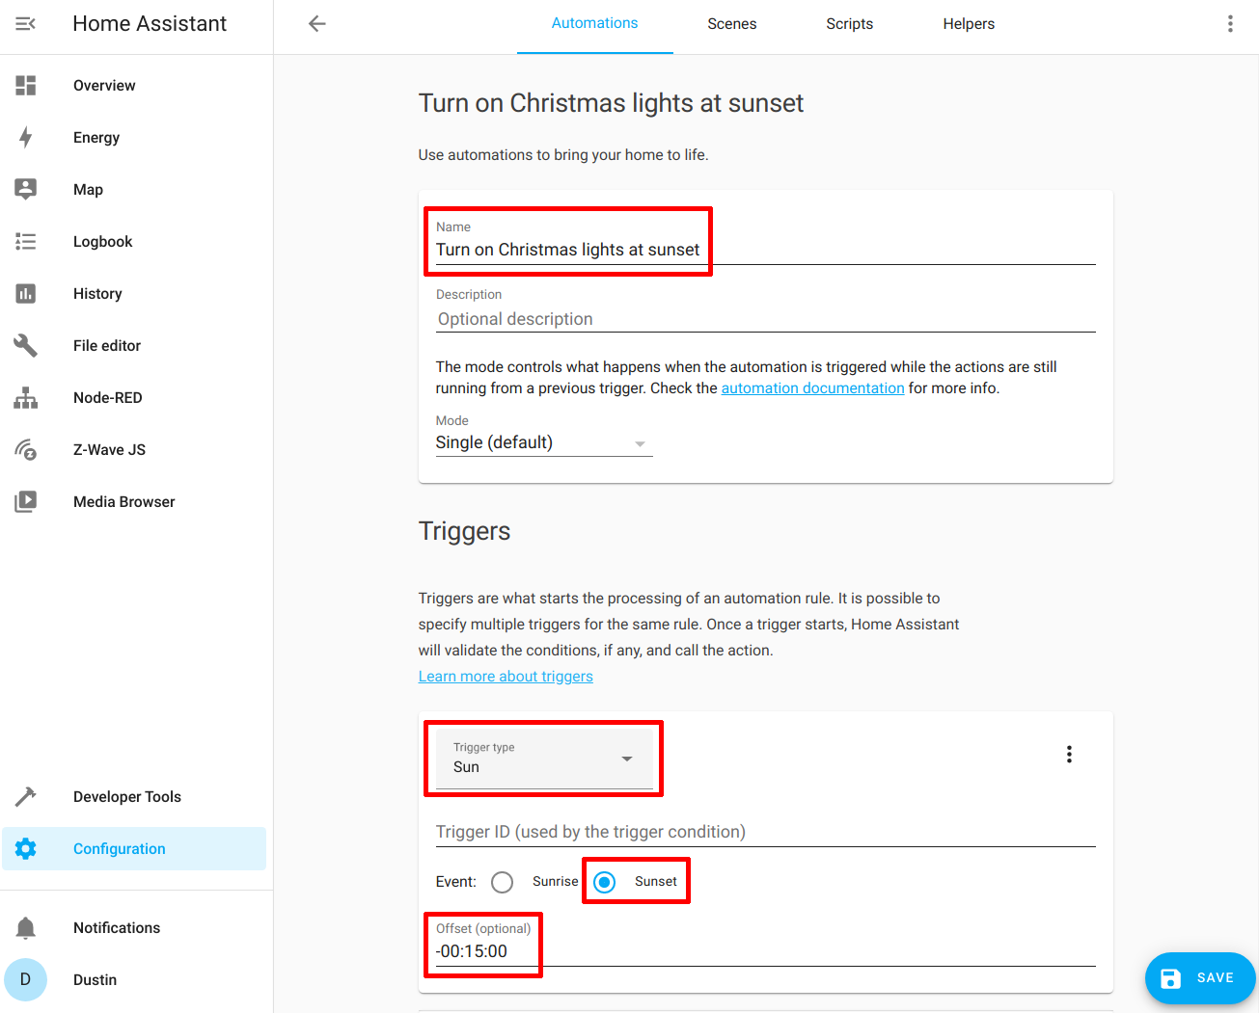Open the top-right overflow menu
The width and height of the screenshot is (1259, 1013).
click(x=1230, y=24)
